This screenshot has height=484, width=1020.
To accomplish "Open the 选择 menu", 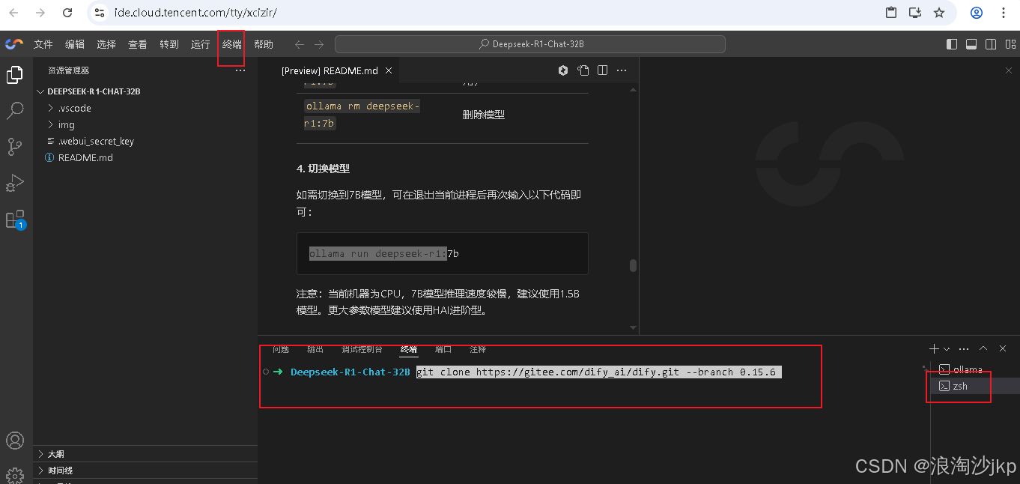I will tap(106, 44).
